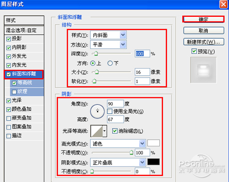Click the 确定 button

coord(203,19)
